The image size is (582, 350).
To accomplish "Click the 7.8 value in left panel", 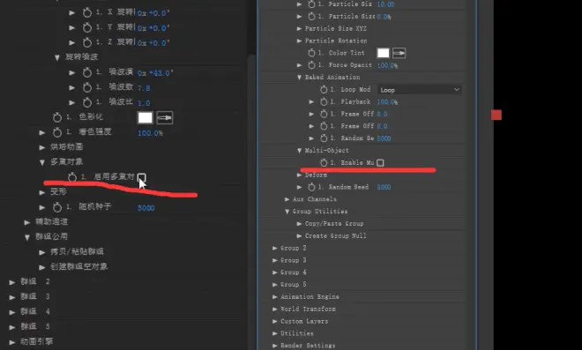I will coord(144,88).
